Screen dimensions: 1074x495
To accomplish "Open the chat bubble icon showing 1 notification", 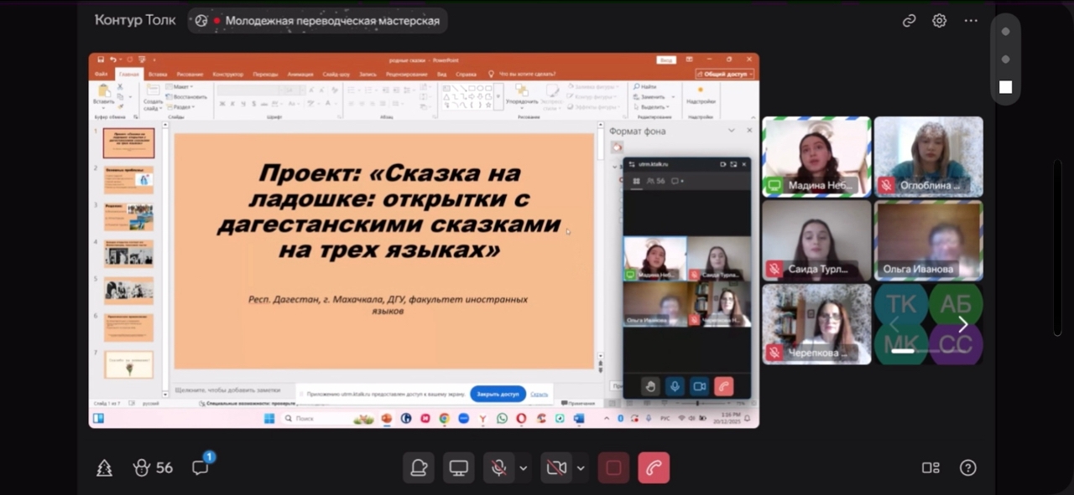I will (199, 469).
